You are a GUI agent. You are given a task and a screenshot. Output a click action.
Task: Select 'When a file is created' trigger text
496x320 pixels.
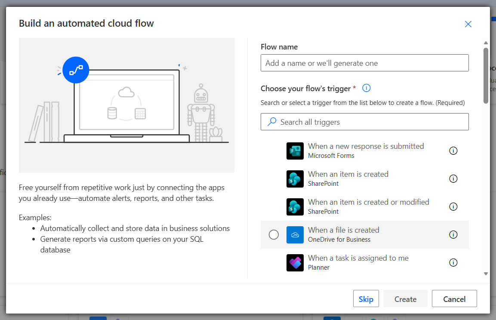click(x=344, y=230)
